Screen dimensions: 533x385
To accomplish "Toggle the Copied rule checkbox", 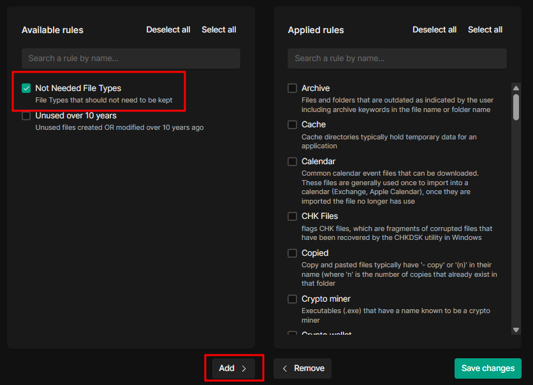I will tap(292, 253).
